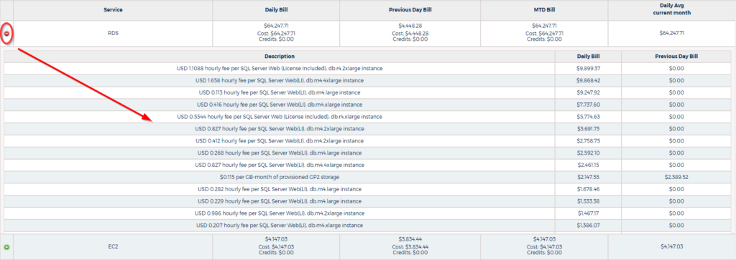Click the MTD Bill column header
736x260 pixels.
point(544,10)
